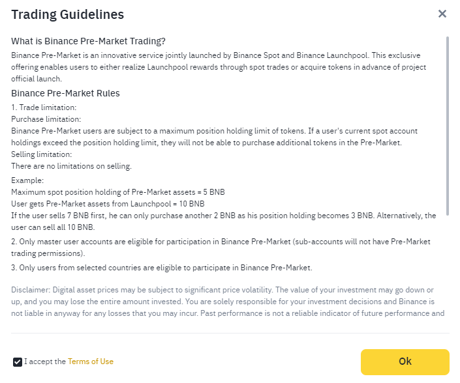Click the I accept the label text

point(45,362)
